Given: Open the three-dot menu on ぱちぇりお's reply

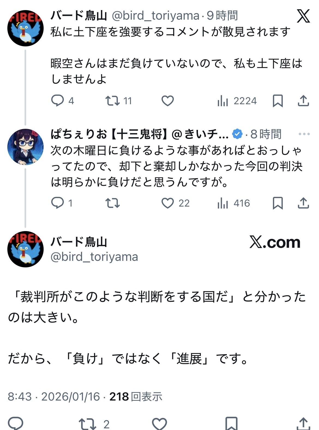Looking at the screenshot, I should [x=304, y=134].
